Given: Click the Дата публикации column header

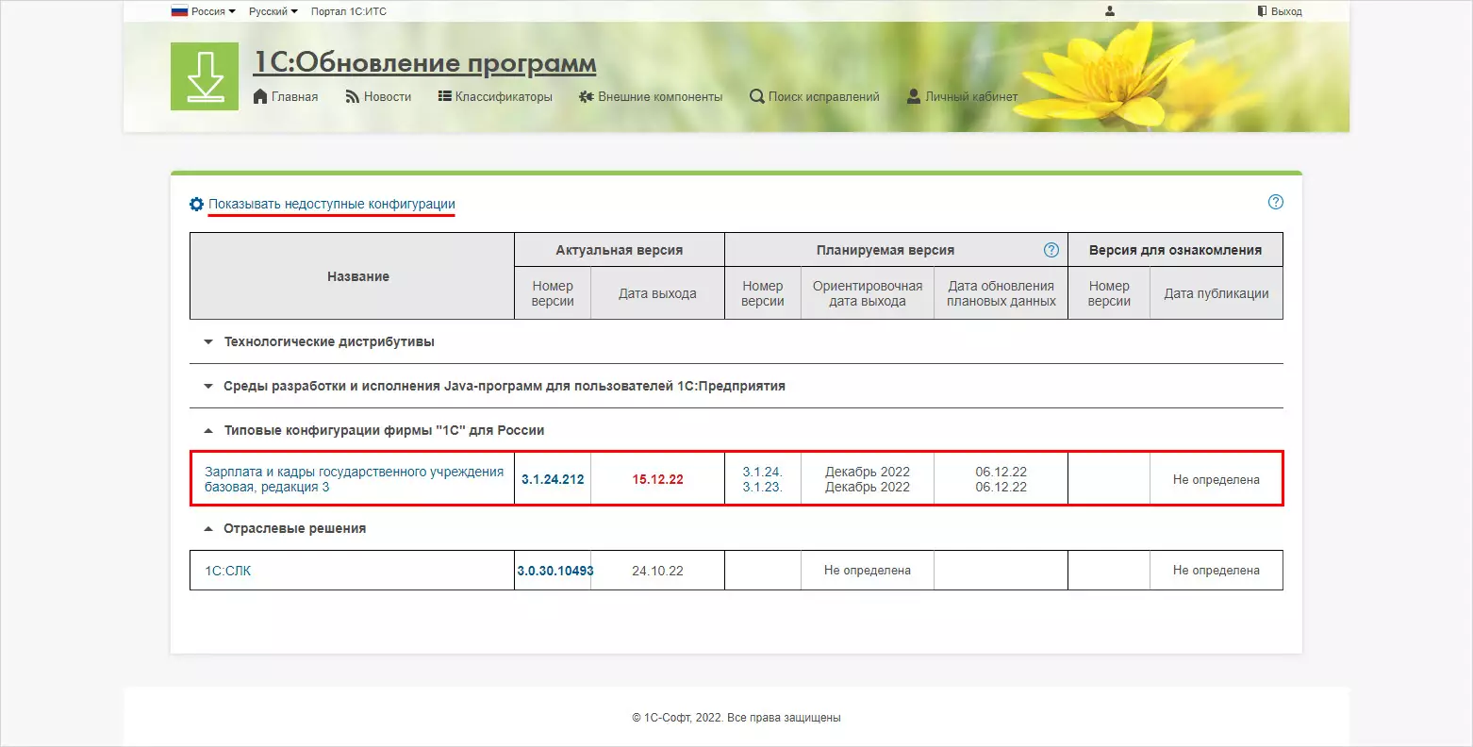Looking at the screenshot, I should coord(1216,293).
